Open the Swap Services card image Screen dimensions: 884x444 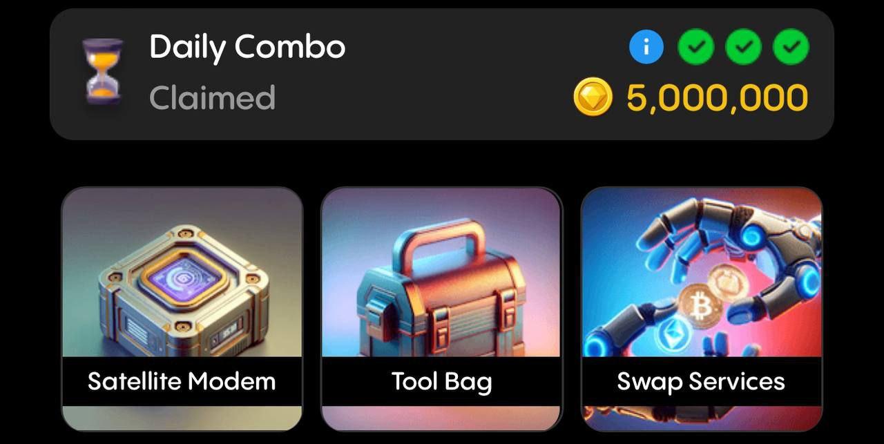pos(702,272)
